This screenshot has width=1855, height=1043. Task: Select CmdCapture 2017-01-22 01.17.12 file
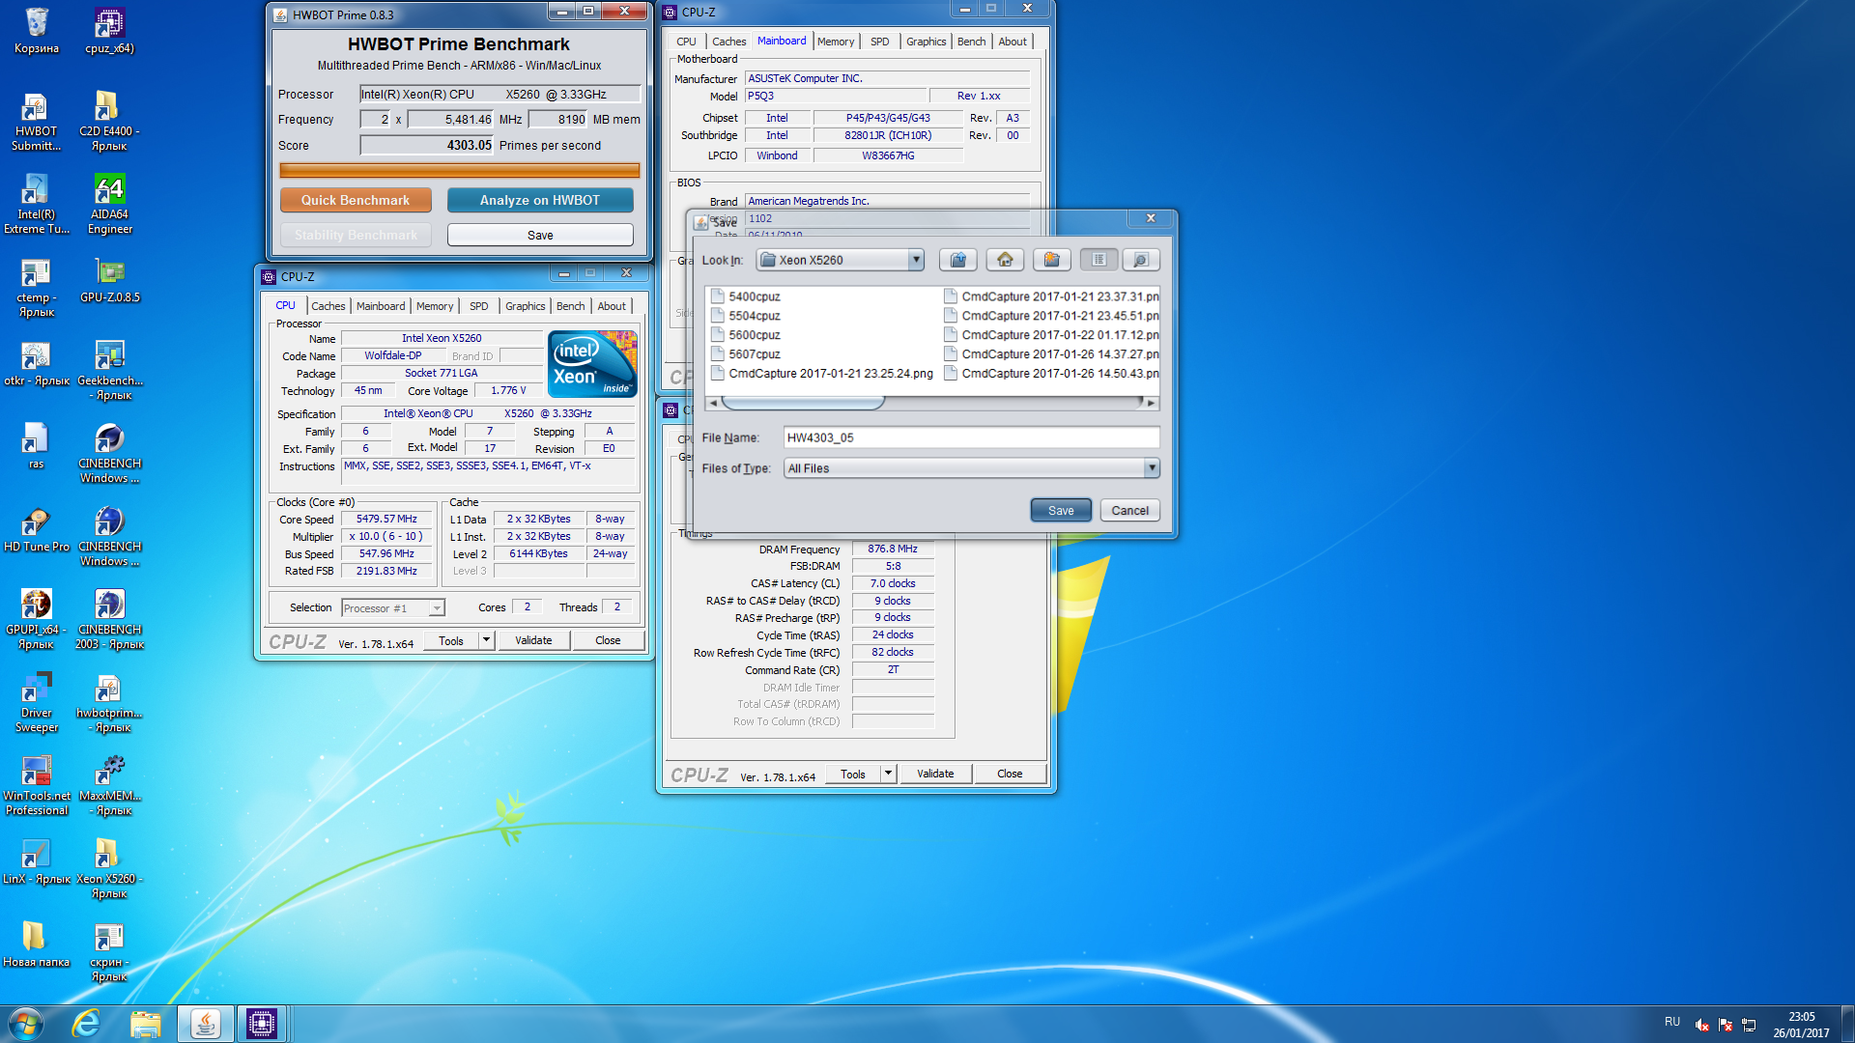pyautogui.click(x=1051, y=335)
